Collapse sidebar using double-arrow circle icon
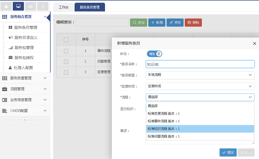The image size is (259, 159). (24, 120)
